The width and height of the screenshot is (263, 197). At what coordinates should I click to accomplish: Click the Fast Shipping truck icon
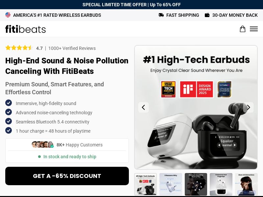click(x=161, y=15)
